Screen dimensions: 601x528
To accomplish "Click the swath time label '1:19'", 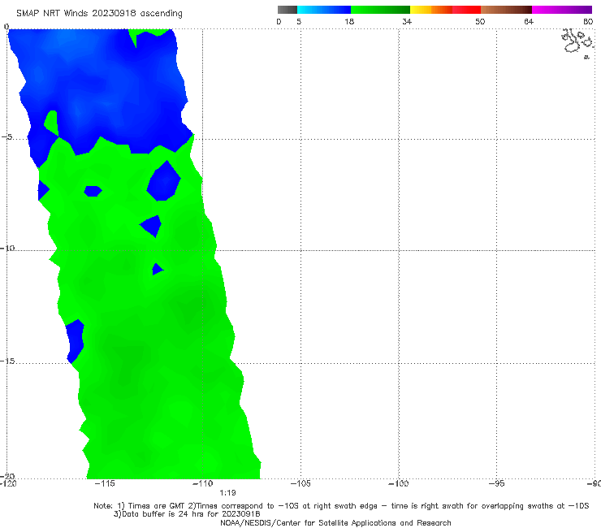I will pyautogui.click(x=227, y=493).
